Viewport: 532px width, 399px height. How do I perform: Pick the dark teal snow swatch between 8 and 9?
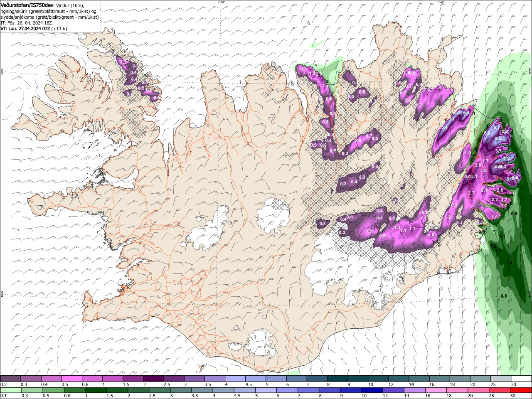click(337, 379)
